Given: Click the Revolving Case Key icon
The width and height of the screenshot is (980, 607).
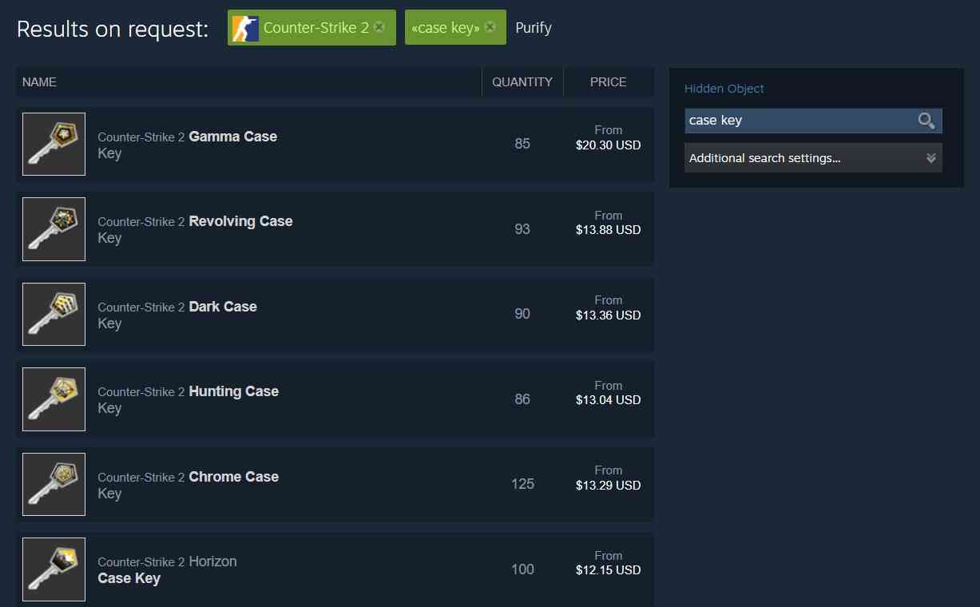Looking at the screenshot, I should click(x=54, y=229).
